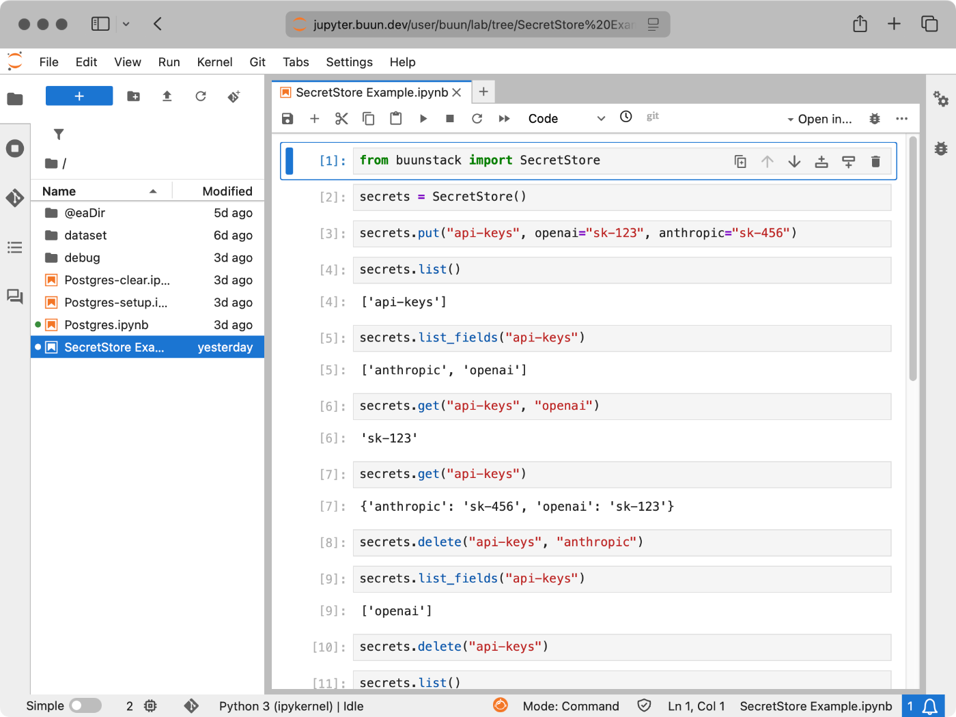Insert a cell below cell 1 icon
Screen dimensions: 956x717
pos(849,162)
